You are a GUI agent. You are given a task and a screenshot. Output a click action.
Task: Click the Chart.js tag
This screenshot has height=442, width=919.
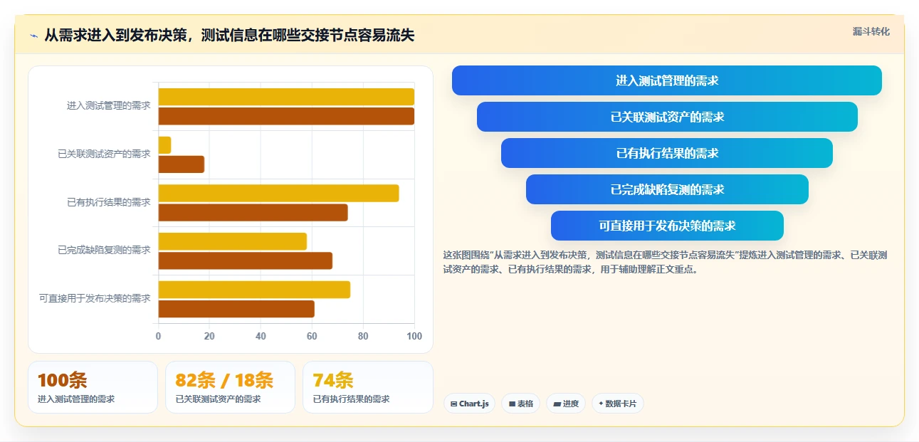click(x=470, y=404)
